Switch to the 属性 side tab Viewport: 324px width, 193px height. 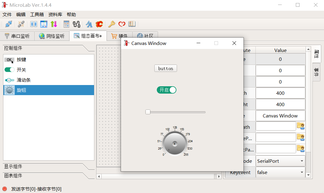pyautogui.click(x=316, y=54)
